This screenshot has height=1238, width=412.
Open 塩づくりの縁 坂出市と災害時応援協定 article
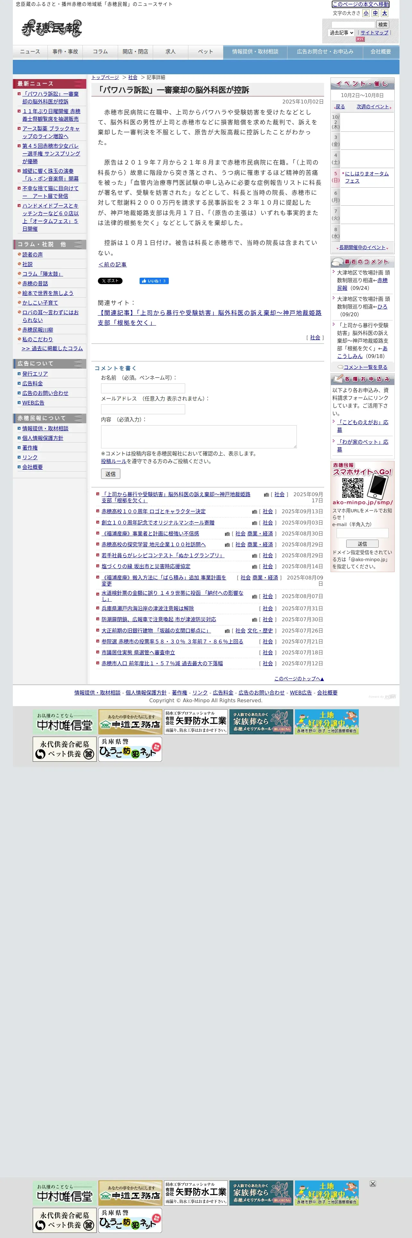coord(146,567)
